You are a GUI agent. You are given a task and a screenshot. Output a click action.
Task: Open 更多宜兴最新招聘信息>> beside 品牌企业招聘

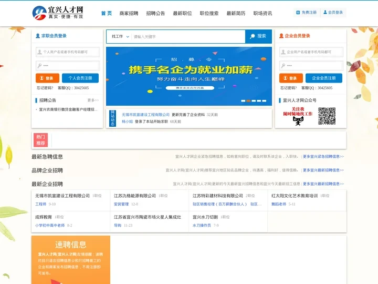click(323, 170)
